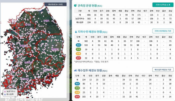This screenshot has height=101, width=175.
Task: Click the green 주의 badge in groundwater level table
Action: pyautogui.click(x=78, y=49)
